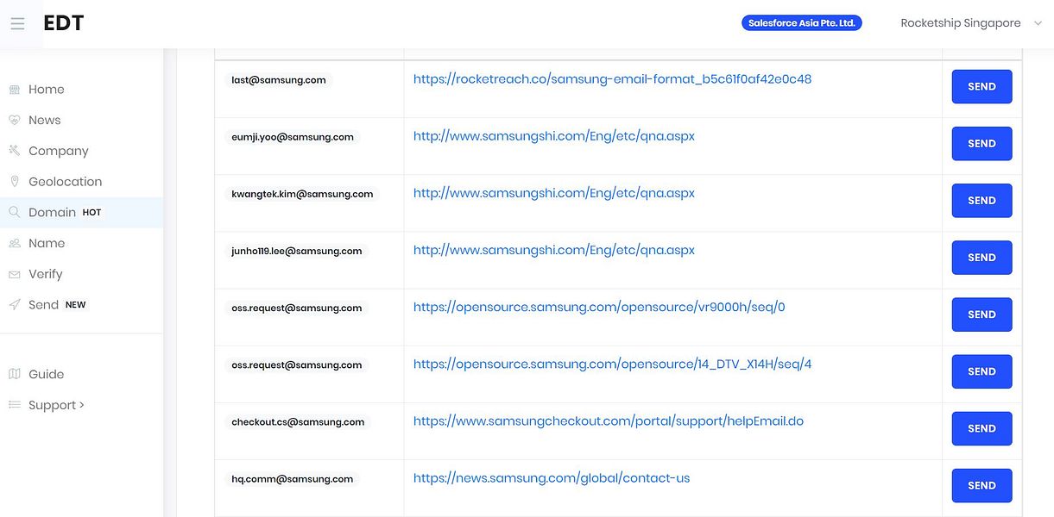Click the Guide map icon
This screenshot has width=1054, height=517.
(14, 374)
